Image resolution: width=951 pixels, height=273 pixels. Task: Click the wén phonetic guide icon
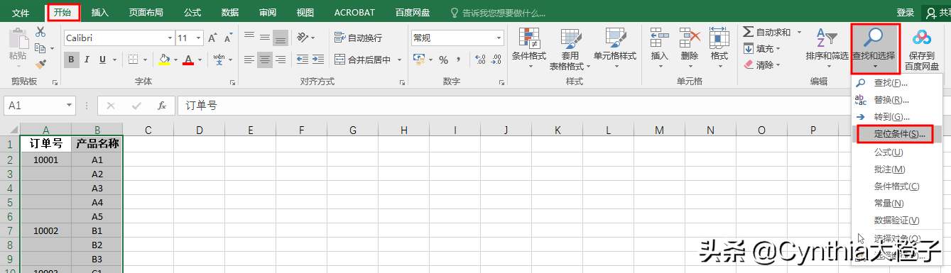click(219, 60)
